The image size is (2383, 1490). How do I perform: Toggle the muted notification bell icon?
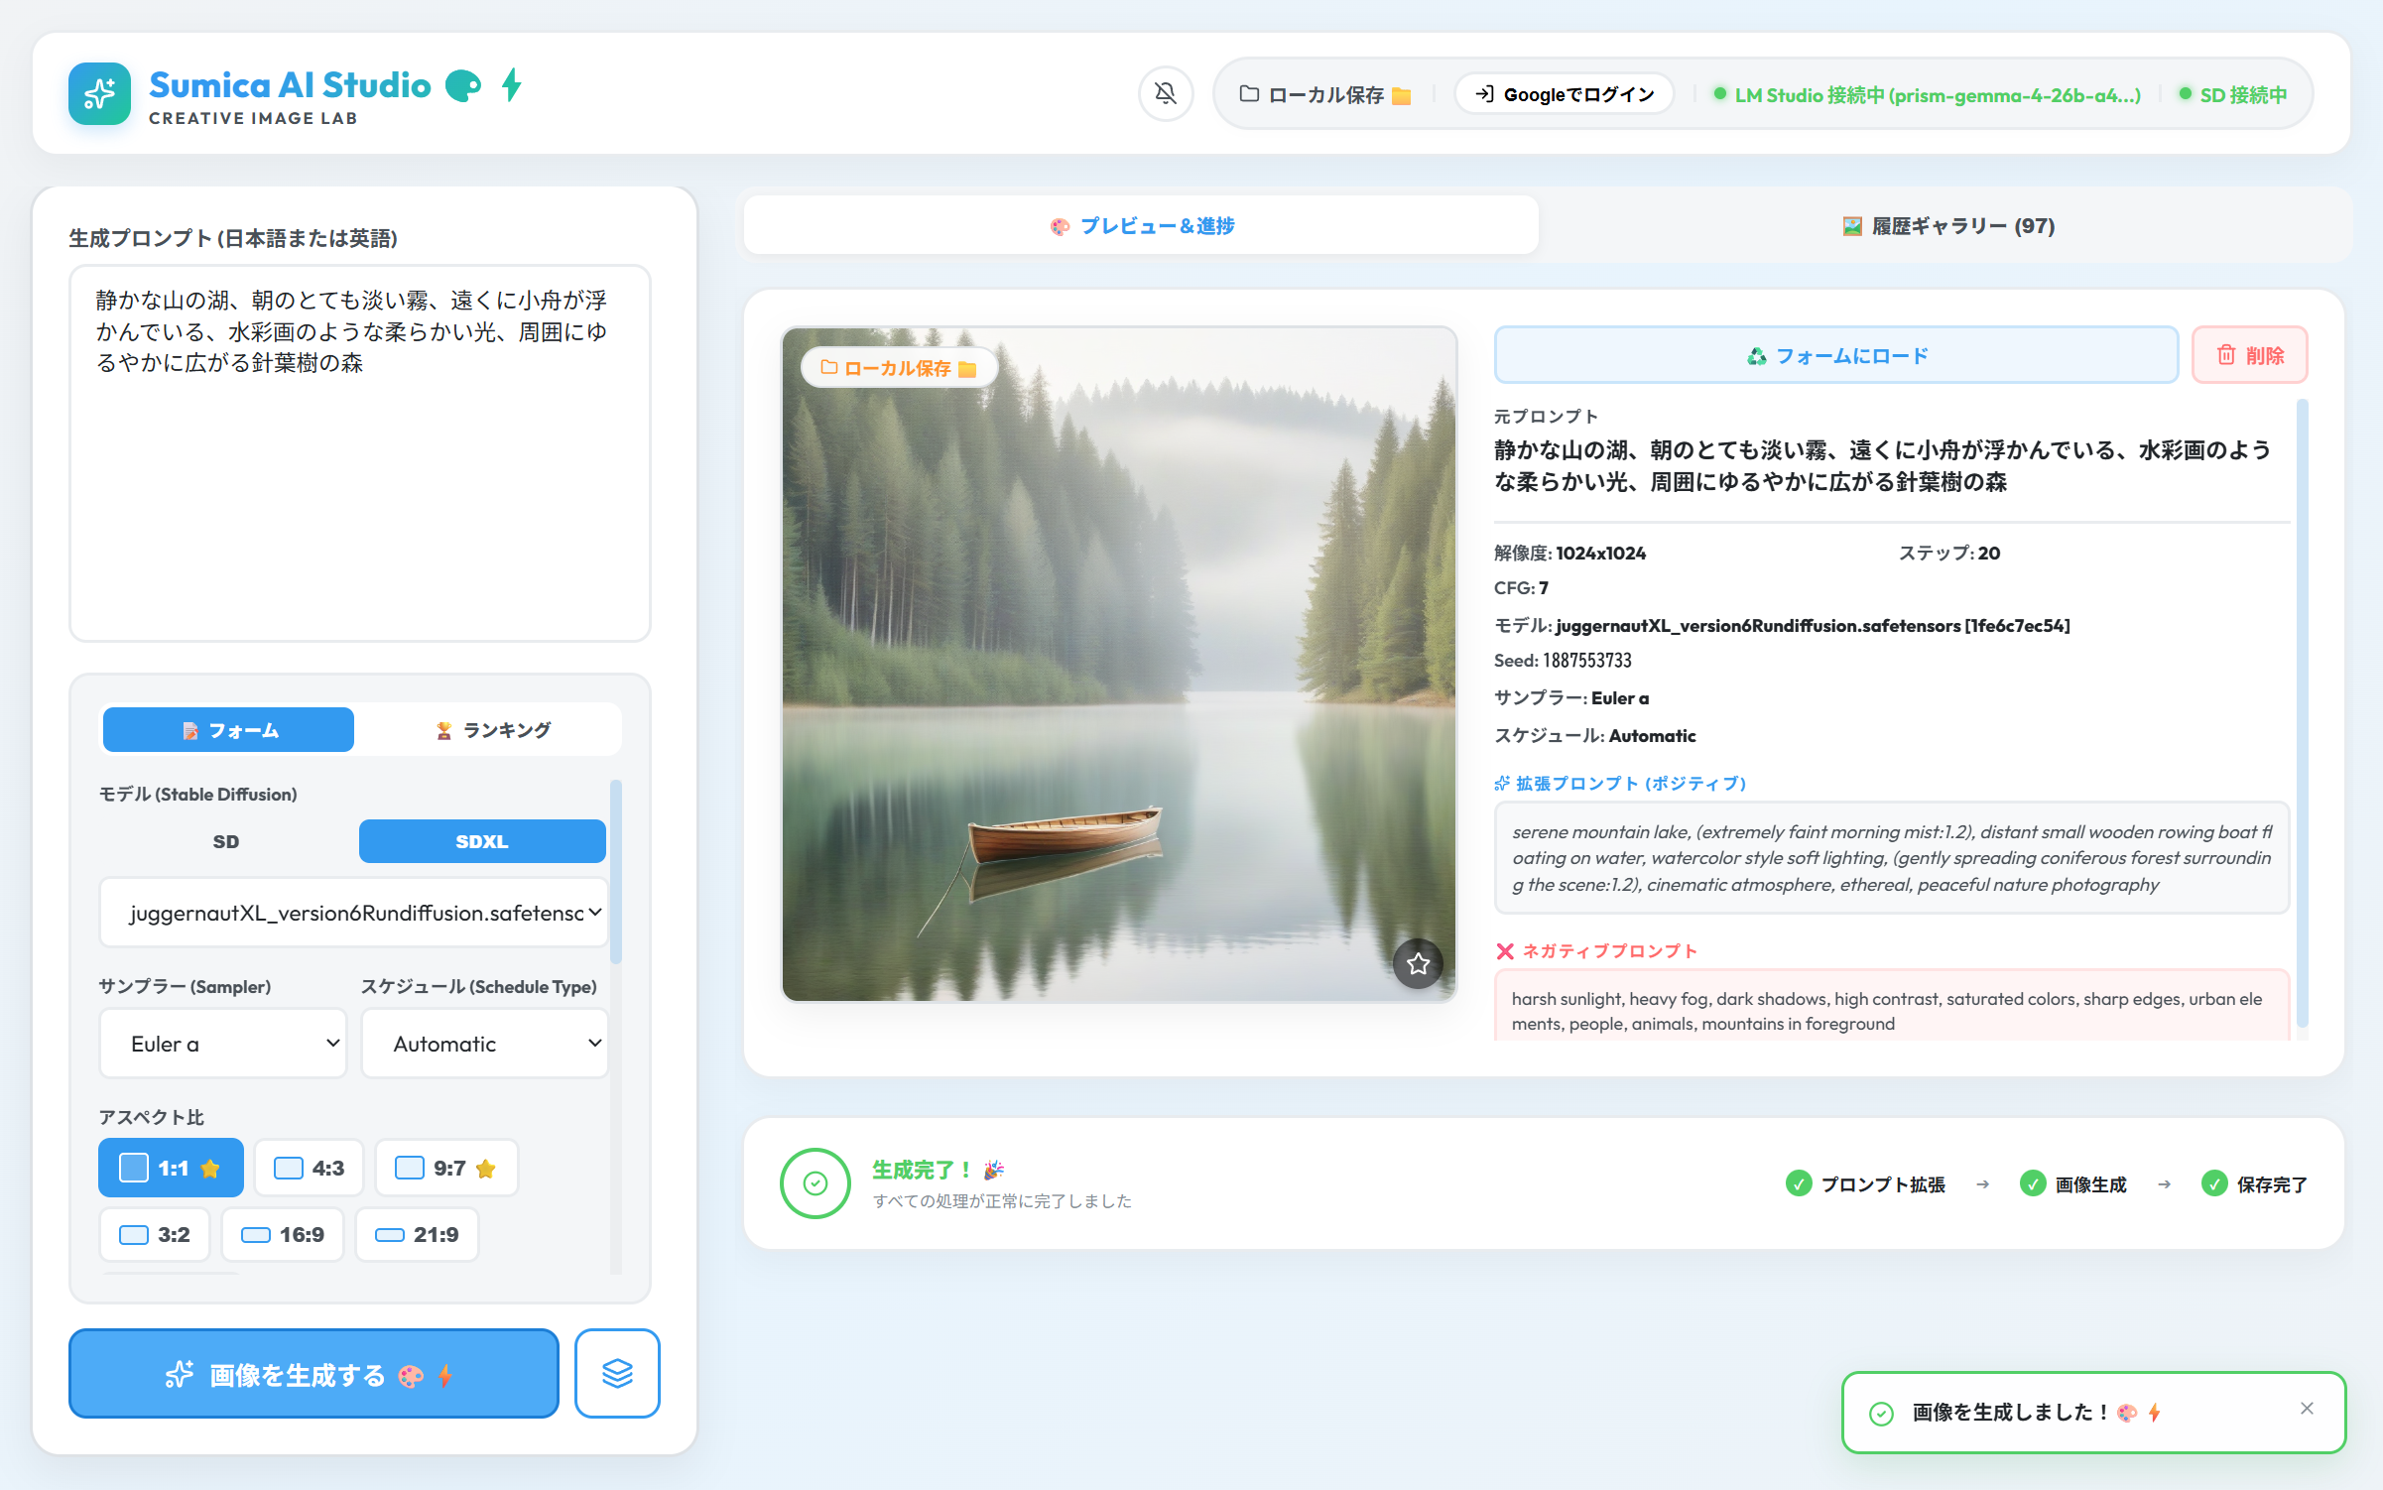click(x=1166, y=94)
